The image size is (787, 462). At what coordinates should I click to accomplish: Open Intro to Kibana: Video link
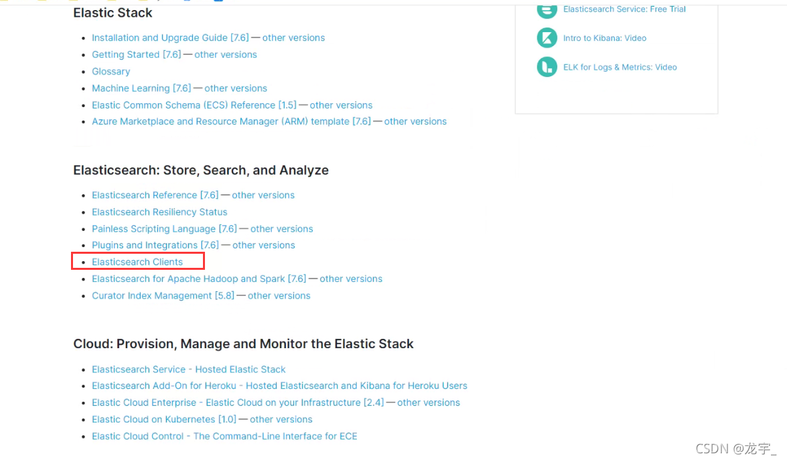click(x=604, y=38)
